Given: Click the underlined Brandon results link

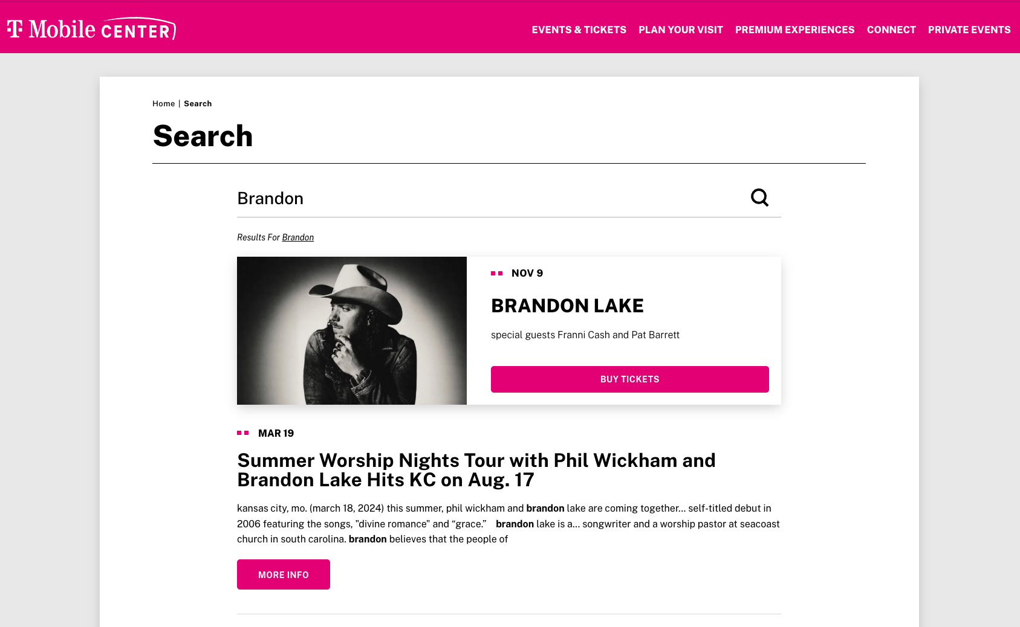Looking at the screenshot, I should pos(298,237).
